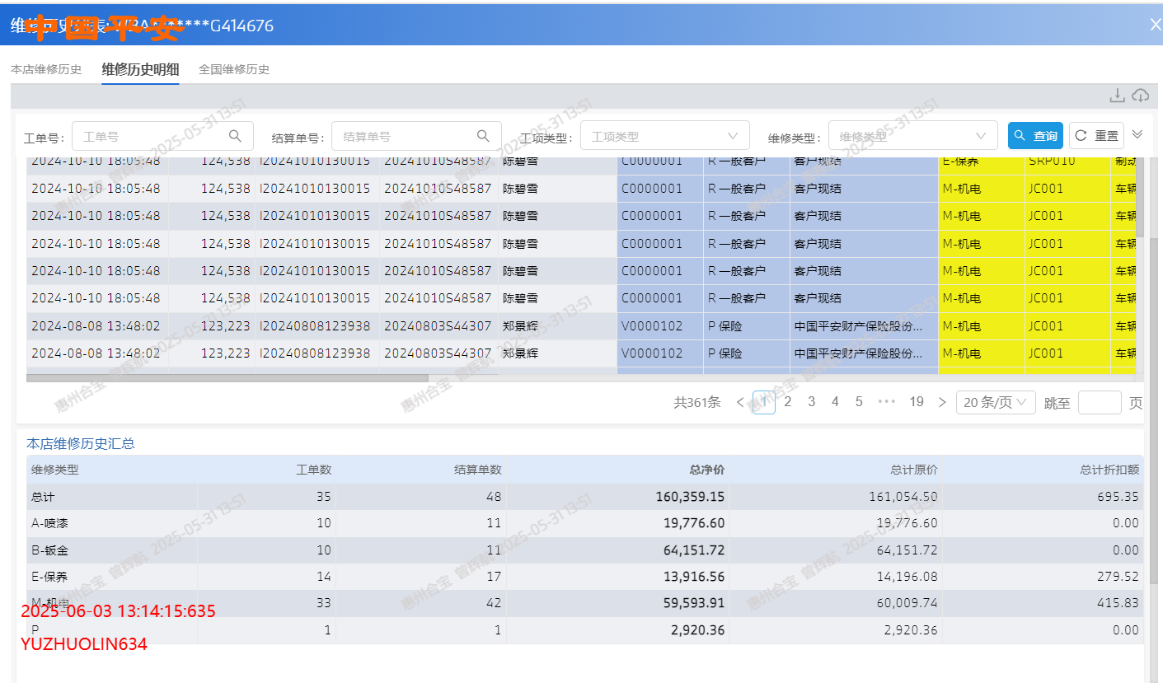1163x683 pixels.
Task: Close the repair history dialog
Action: click(1155, 25)
